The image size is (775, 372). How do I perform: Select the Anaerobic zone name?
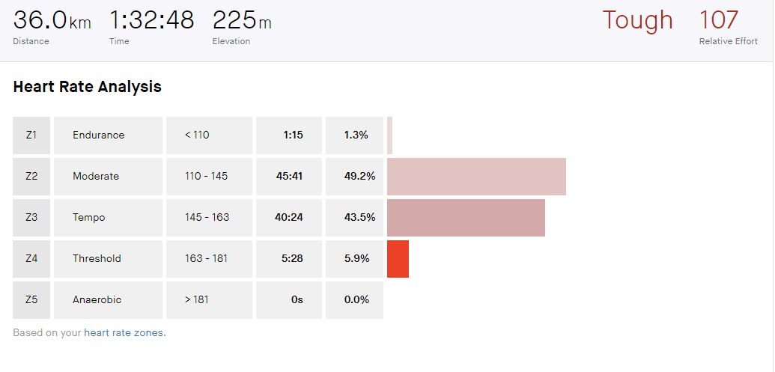[x=97, y=300]
